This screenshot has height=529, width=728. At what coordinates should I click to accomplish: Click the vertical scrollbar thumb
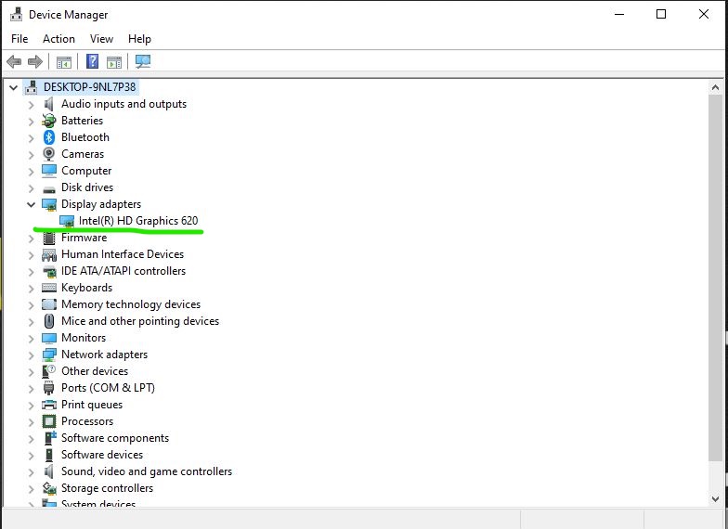coord(715,277)
